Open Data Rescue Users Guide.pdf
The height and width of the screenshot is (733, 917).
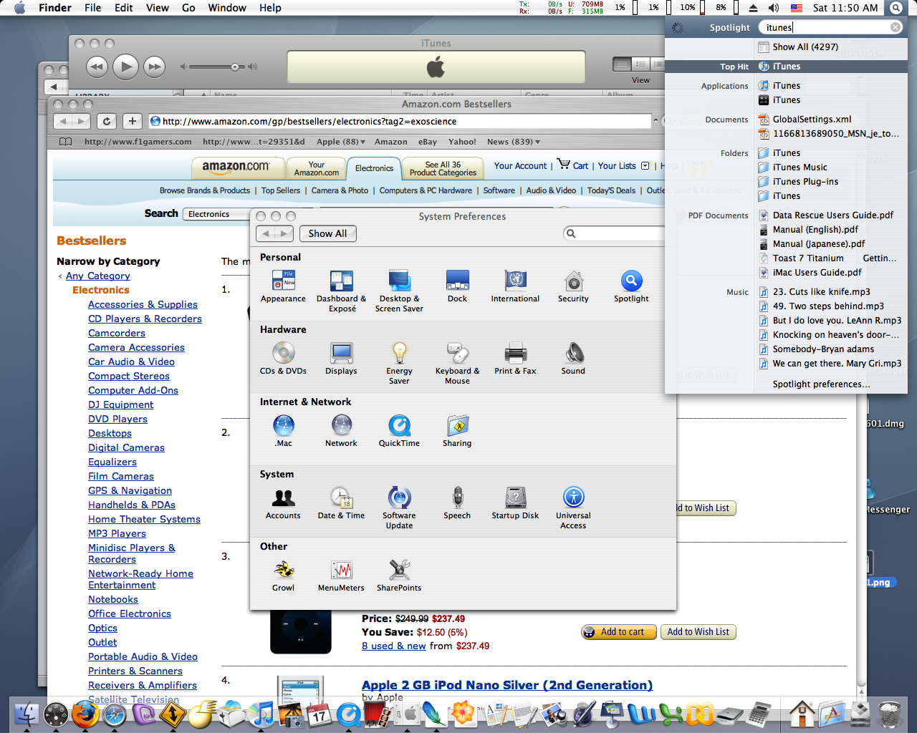[x=832, y=215]
